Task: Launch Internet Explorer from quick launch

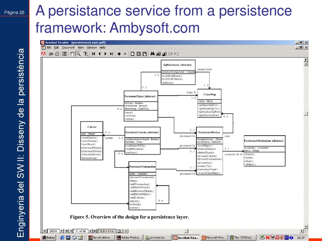Action: [62, 238]
